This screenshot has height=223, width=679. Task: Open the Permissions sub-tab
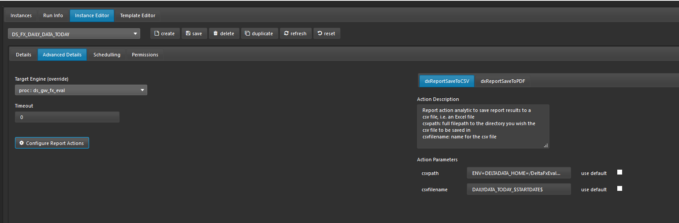click(x=145, y=55)
